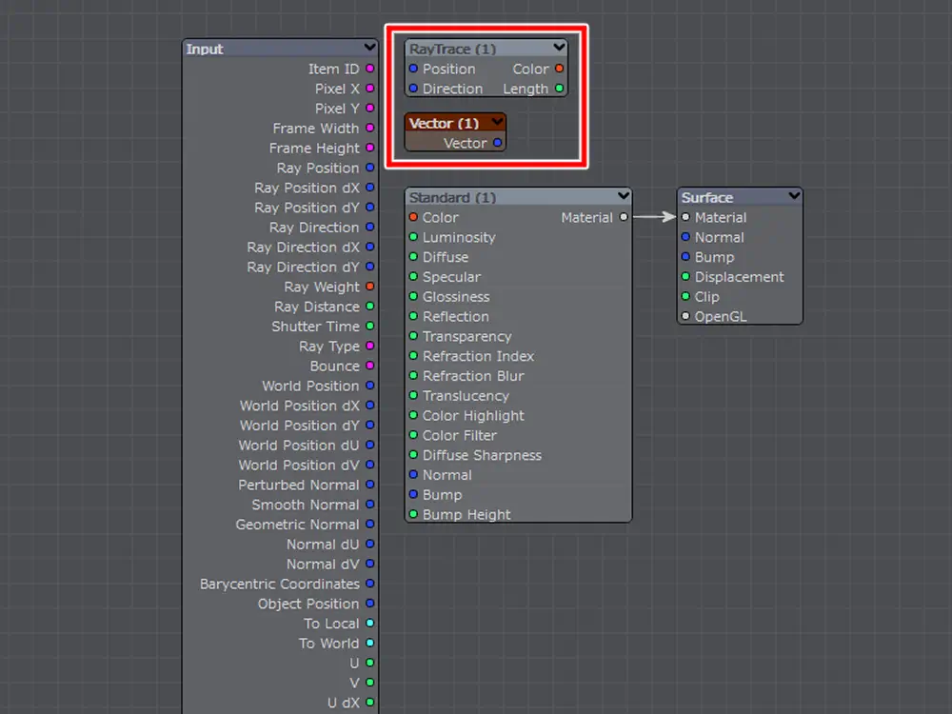
Task: Click the Length output socket on RayTrace node
Action: (x=559, y=89)
